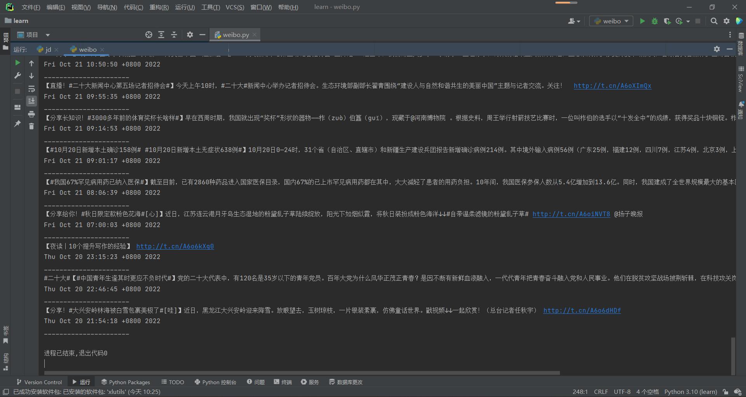Open Search Everywhere magnifier icon
The width and height of the screenshot is (746, 397).
(714, 21)
